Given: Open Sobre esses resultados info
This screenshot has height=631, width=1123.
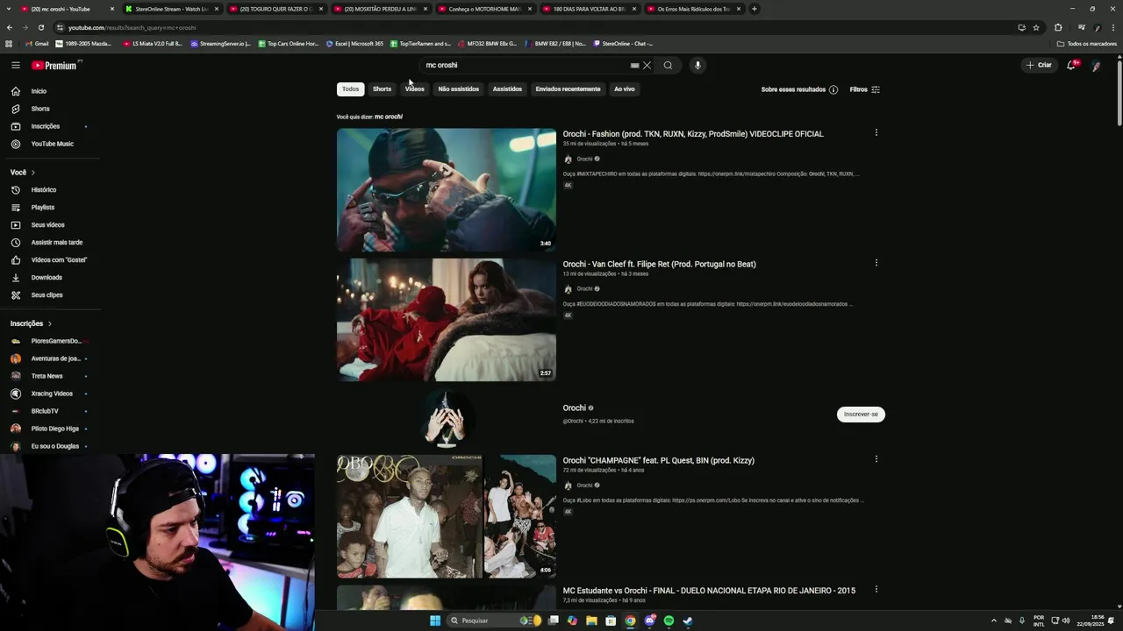Looking at the screenshot, I should click(x=799, y=89).
